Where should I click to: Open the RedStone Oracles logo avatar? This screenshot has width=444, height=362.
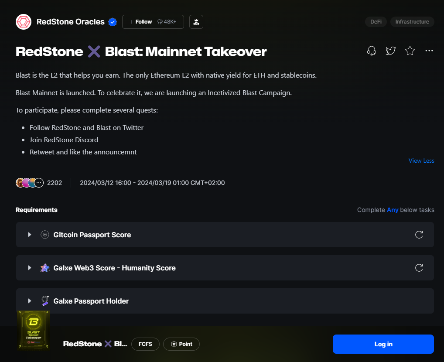pyautogui.click(x=24, y=22)
